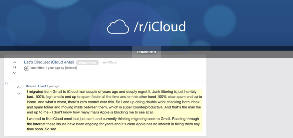Click the '[deleted]' author text
The image size is (293, 138).
point(71,68)
